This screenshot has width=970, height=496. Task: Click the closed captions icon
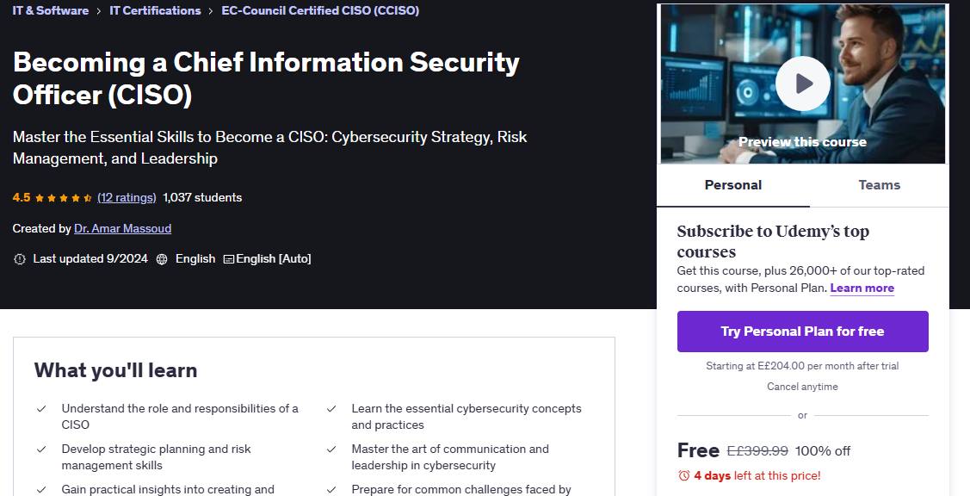(x=229, y=259)
